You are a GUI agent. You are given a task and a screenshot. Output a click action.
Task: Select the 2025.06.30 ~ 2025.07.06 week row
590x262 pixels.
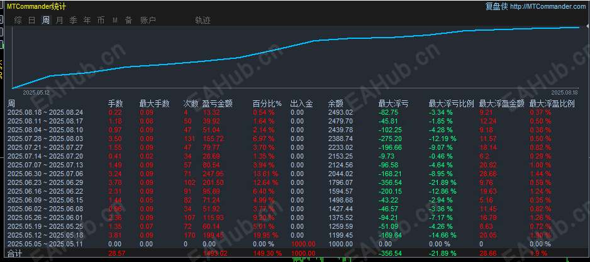pos(298,174)
